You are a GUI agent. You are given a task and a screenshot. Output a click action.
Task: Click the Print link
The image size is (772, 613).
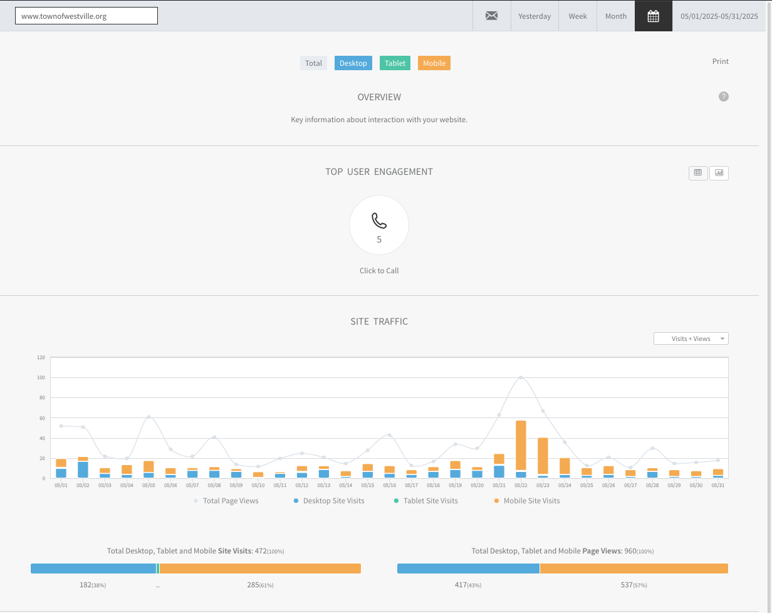point(720,61)
